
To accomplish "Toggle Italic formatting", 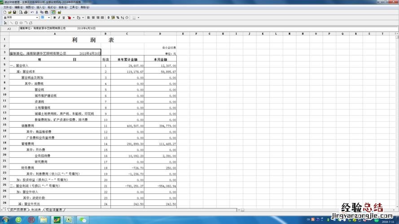I will pyautogui.click(x=59, y=17).
